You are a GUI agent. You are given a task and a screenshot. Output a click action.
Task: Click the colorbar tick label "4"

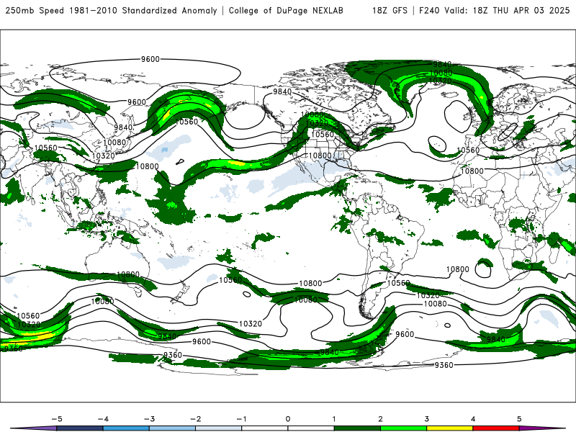473,419
